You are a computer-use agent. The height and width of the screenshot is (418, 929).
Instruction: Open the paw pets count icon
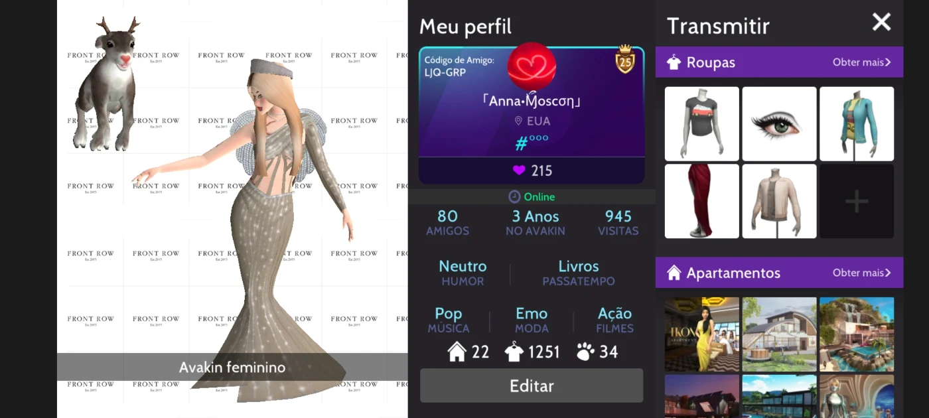(x=585, y=352)
